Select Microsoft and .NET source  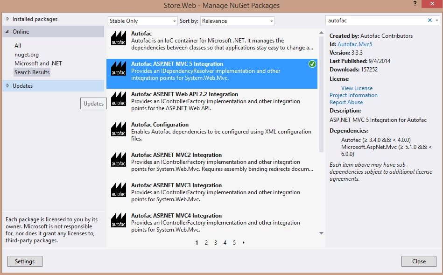point(38,63)
